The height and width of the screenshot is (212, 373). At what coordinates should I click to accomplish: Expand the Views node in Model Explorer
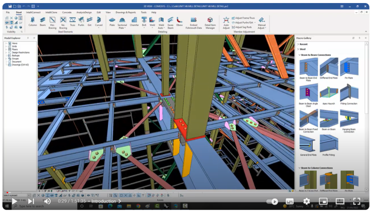pyautogui.click(x=6, y=44)
